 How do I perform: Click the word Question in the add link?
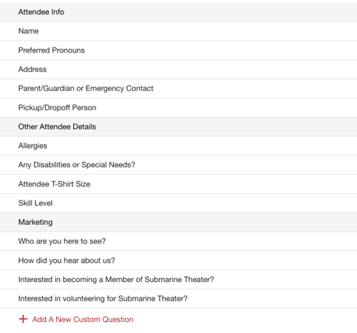[x=118, y=320]
